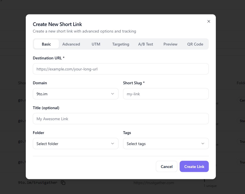245x194 pixels.
Task: Close the Create New Short Link dialog
Action: (209, 21)
